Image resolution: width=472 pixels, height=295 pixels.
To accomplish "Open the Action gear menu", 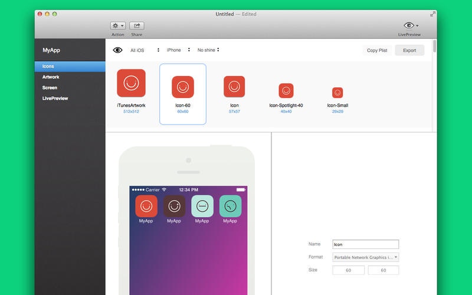I will point(117,26).
